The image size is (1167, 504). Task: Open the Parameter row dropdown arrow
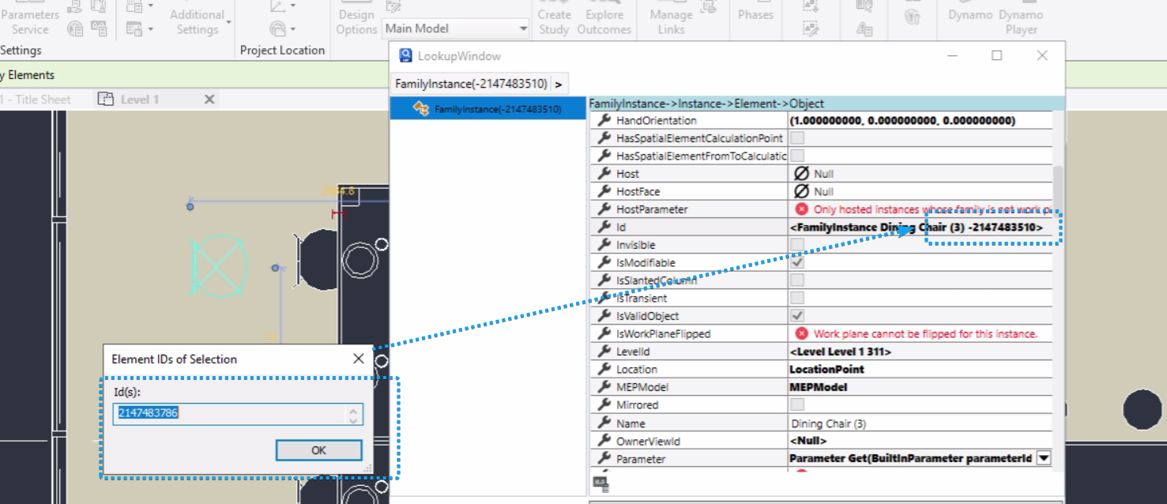click(1044, 458)
